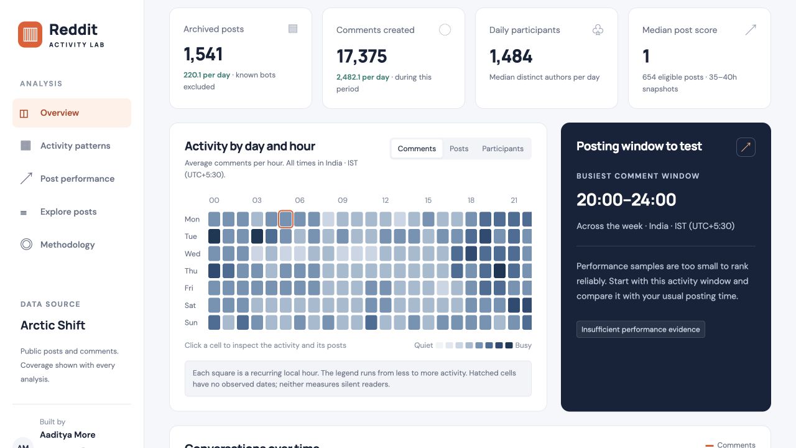Image resolution: width=796 pixels, height=448 pixels.
Task: Go to Activity patterns
Action: (x=72, y=146)
